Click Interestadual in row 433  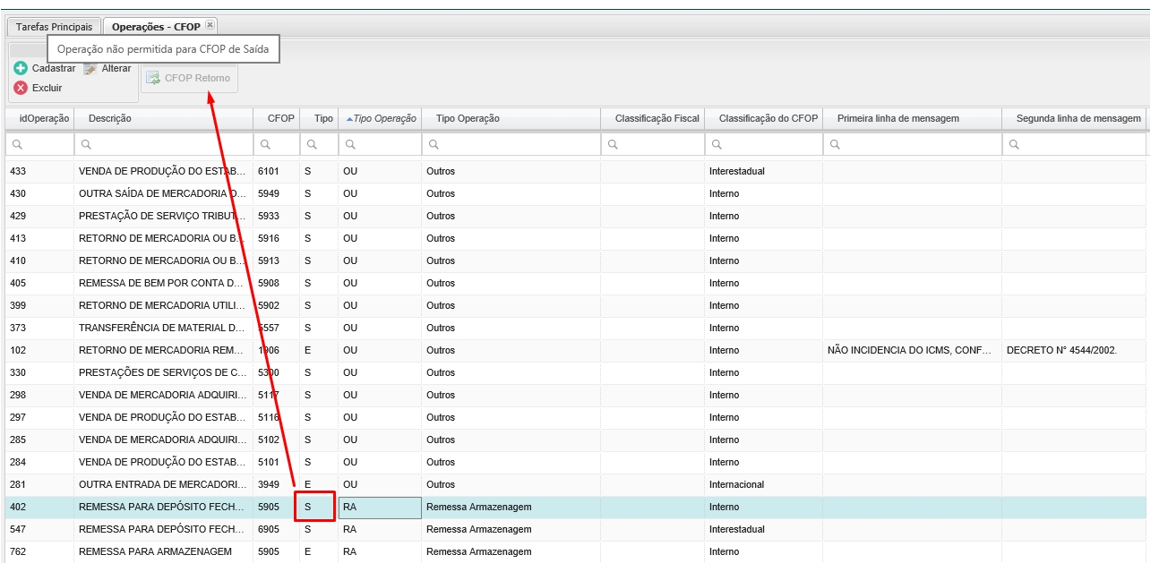[736, 171]
